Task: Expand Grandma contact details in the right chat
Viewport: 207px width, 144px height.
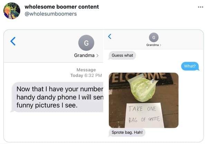Action: (154, 45)
